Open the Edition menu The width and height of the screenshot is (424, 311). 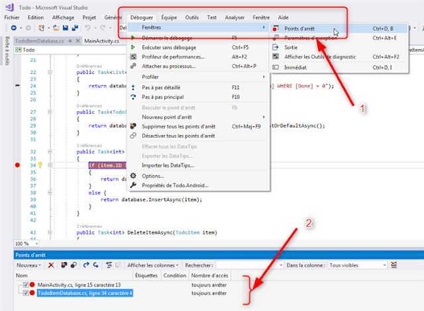tap(36, 18)
